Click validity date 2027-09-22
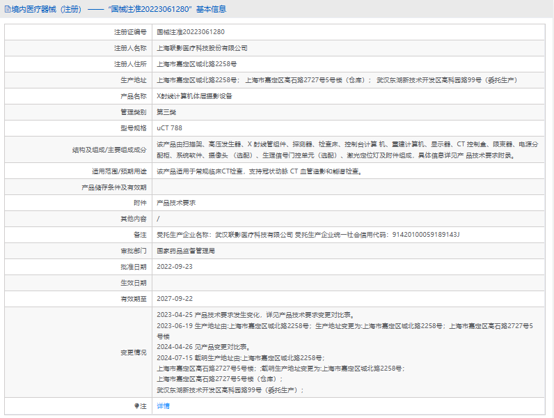 tap(175, 299)
